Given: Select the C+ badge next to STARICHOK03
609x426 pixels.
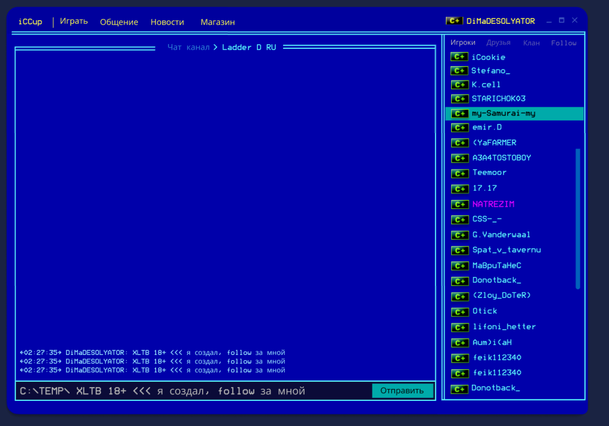Looking at the screenshot, I should [459, 99].
